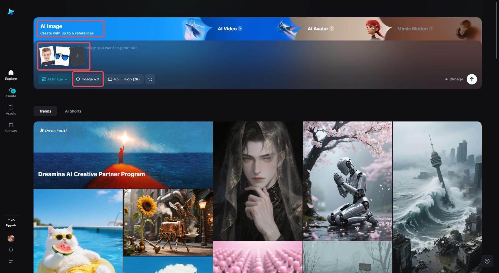The image size is (499, 273).
Task: Click the Dreamina logo icon
Action: pyautogui.click(x=11, y=12)
